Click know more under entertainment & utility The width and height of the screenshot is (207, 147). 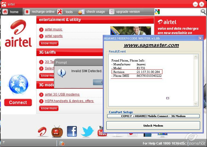coord(49,43)
